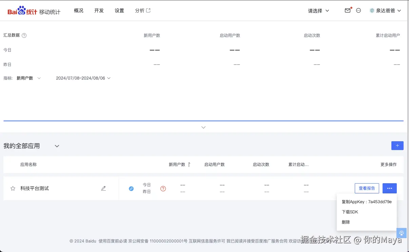The image size is (409, 252).
Task: Sort by 新用户数 arrow icon
Action: coord(189,165)
